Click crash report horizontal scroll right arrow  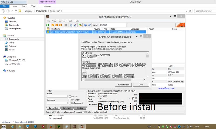(x=144, y=80)
